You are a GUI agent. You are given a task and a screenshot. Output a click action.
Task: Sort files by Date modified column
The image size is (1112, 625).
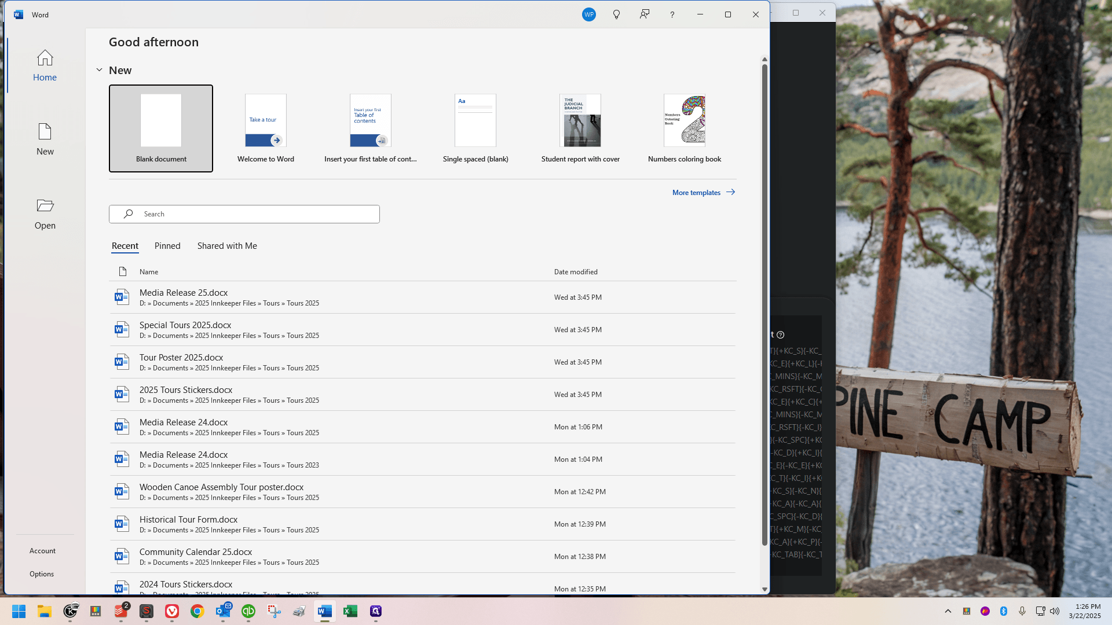[x=576, y=272]
